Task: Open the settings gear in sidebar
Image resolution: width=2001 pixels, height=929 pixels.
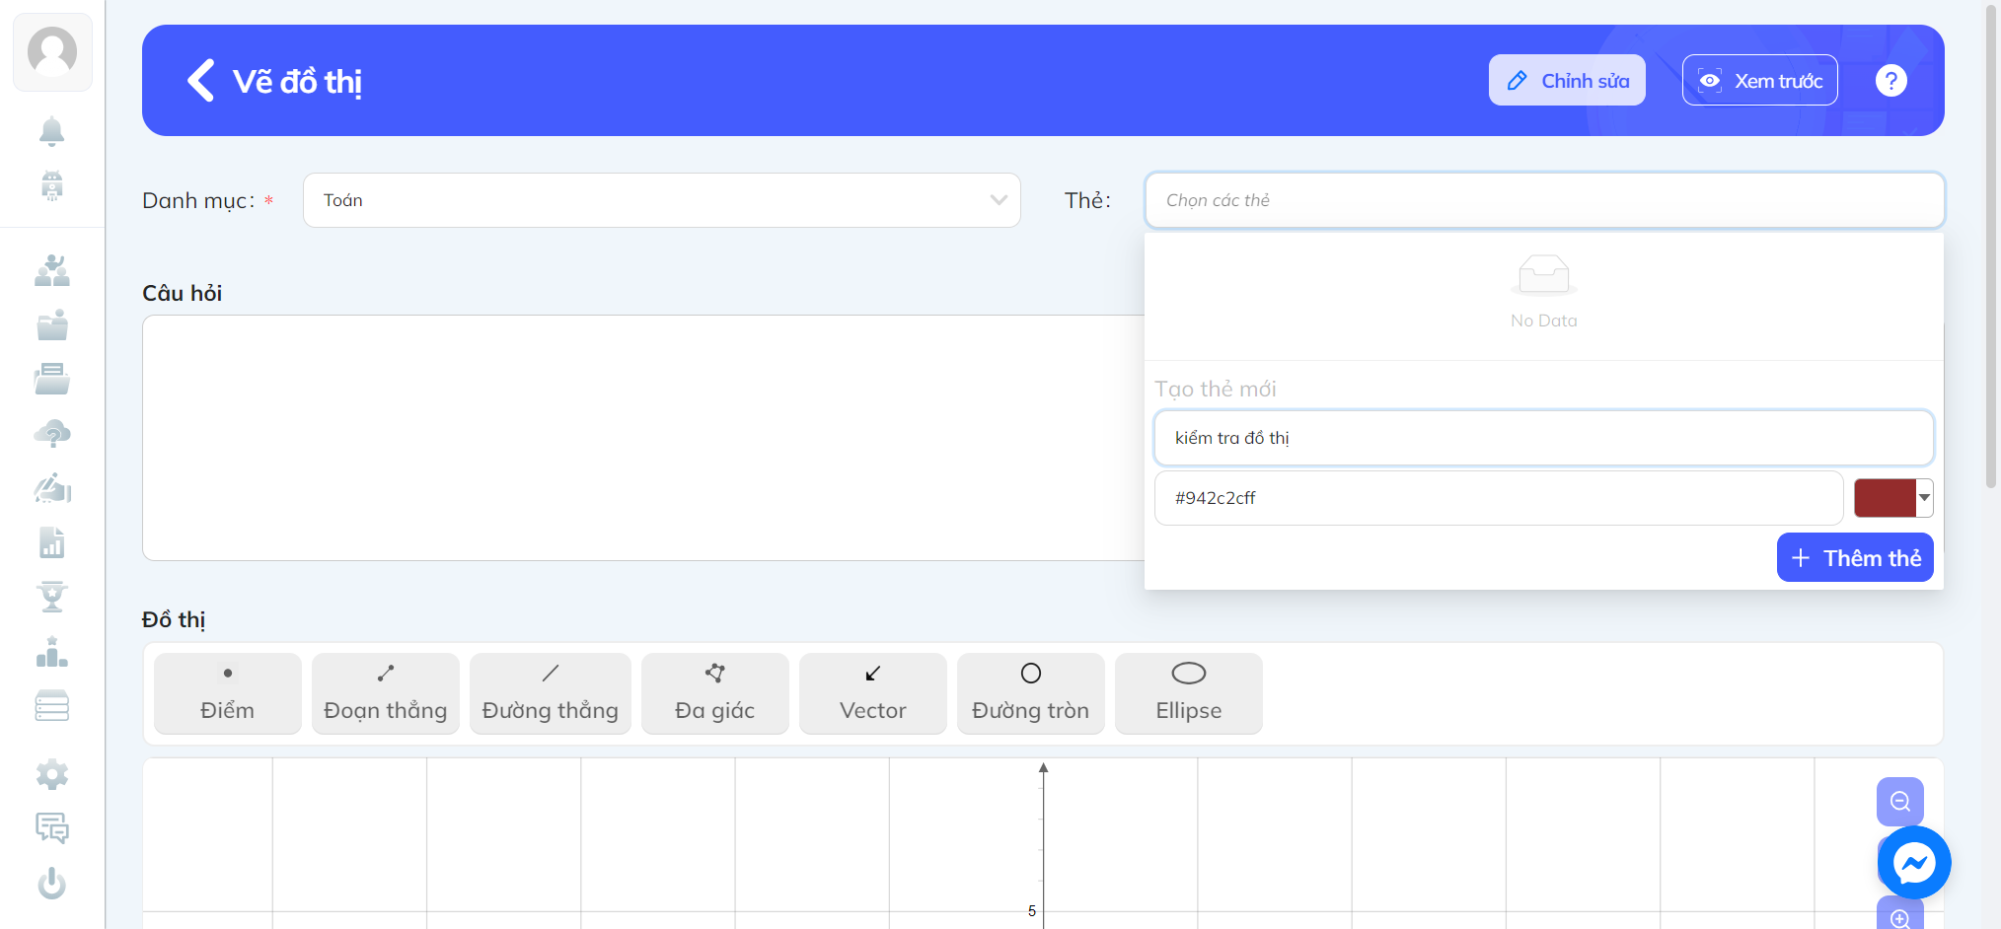Action: tap(52, 775)
